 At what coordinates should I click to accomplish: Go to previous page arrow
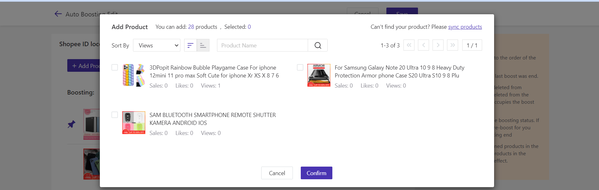coord(423,45)
